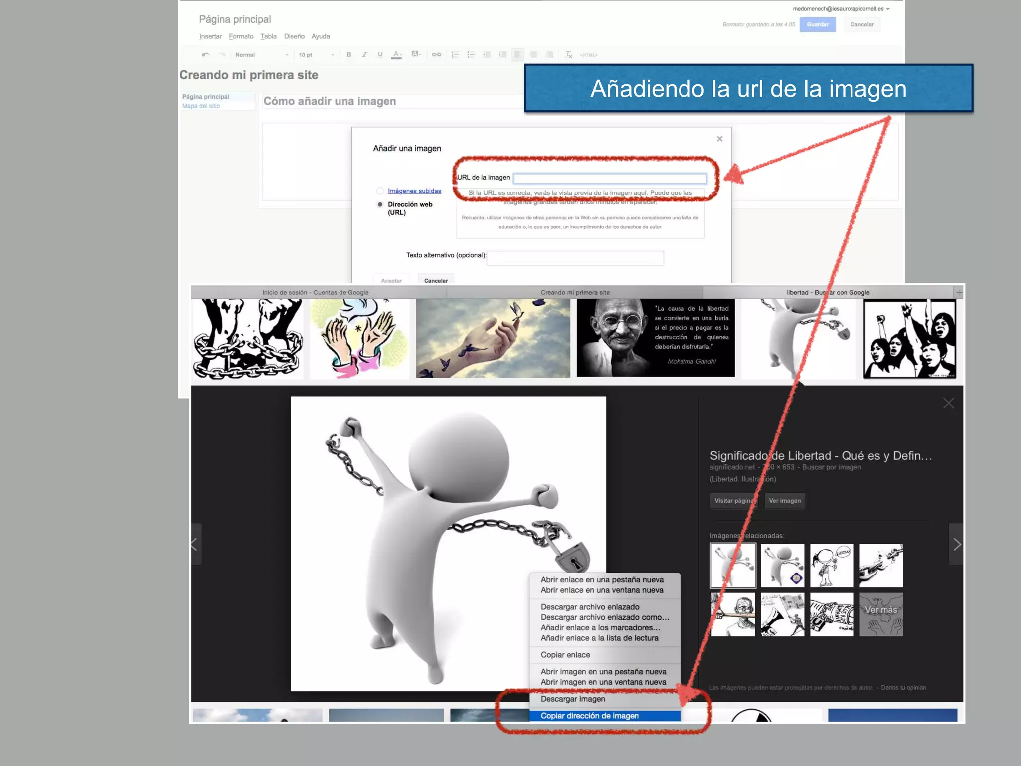Toggle Italic formatting

(364, 55)
